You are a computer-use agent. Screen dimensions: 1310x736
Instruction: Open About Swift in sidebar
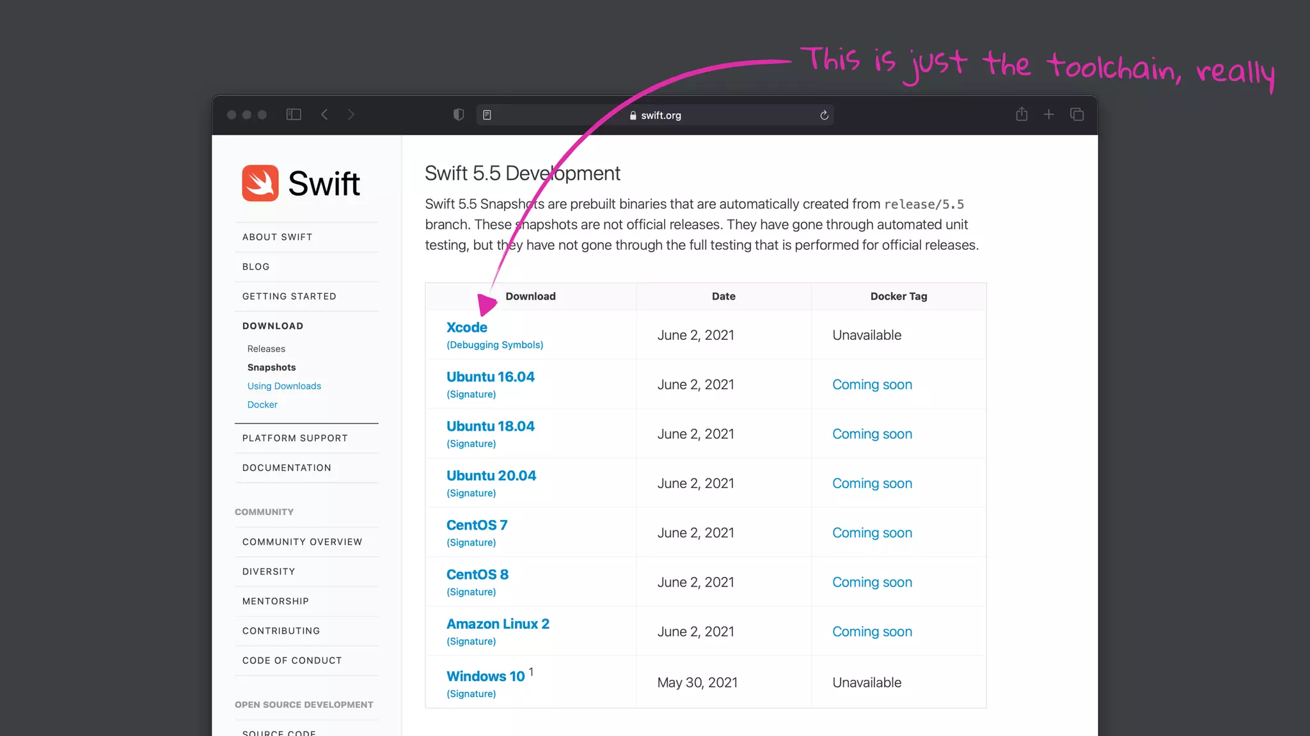point(277,237)
